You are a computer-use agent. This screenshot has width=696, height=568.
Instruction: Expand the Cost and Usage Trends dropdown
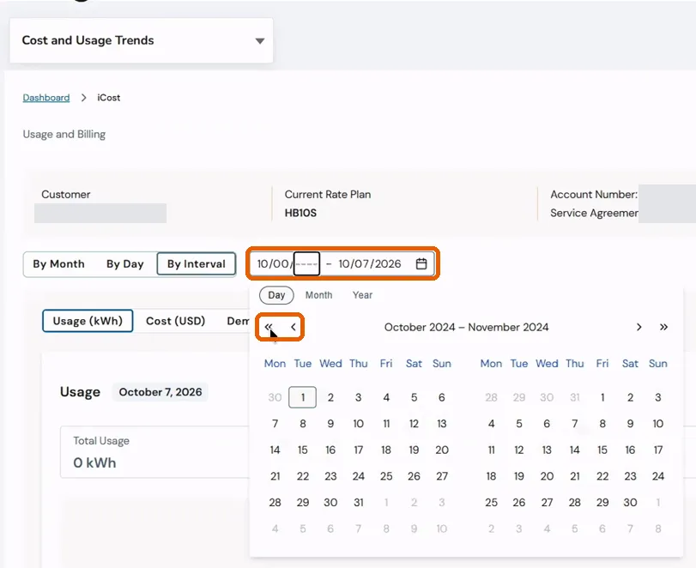[141, 40]
